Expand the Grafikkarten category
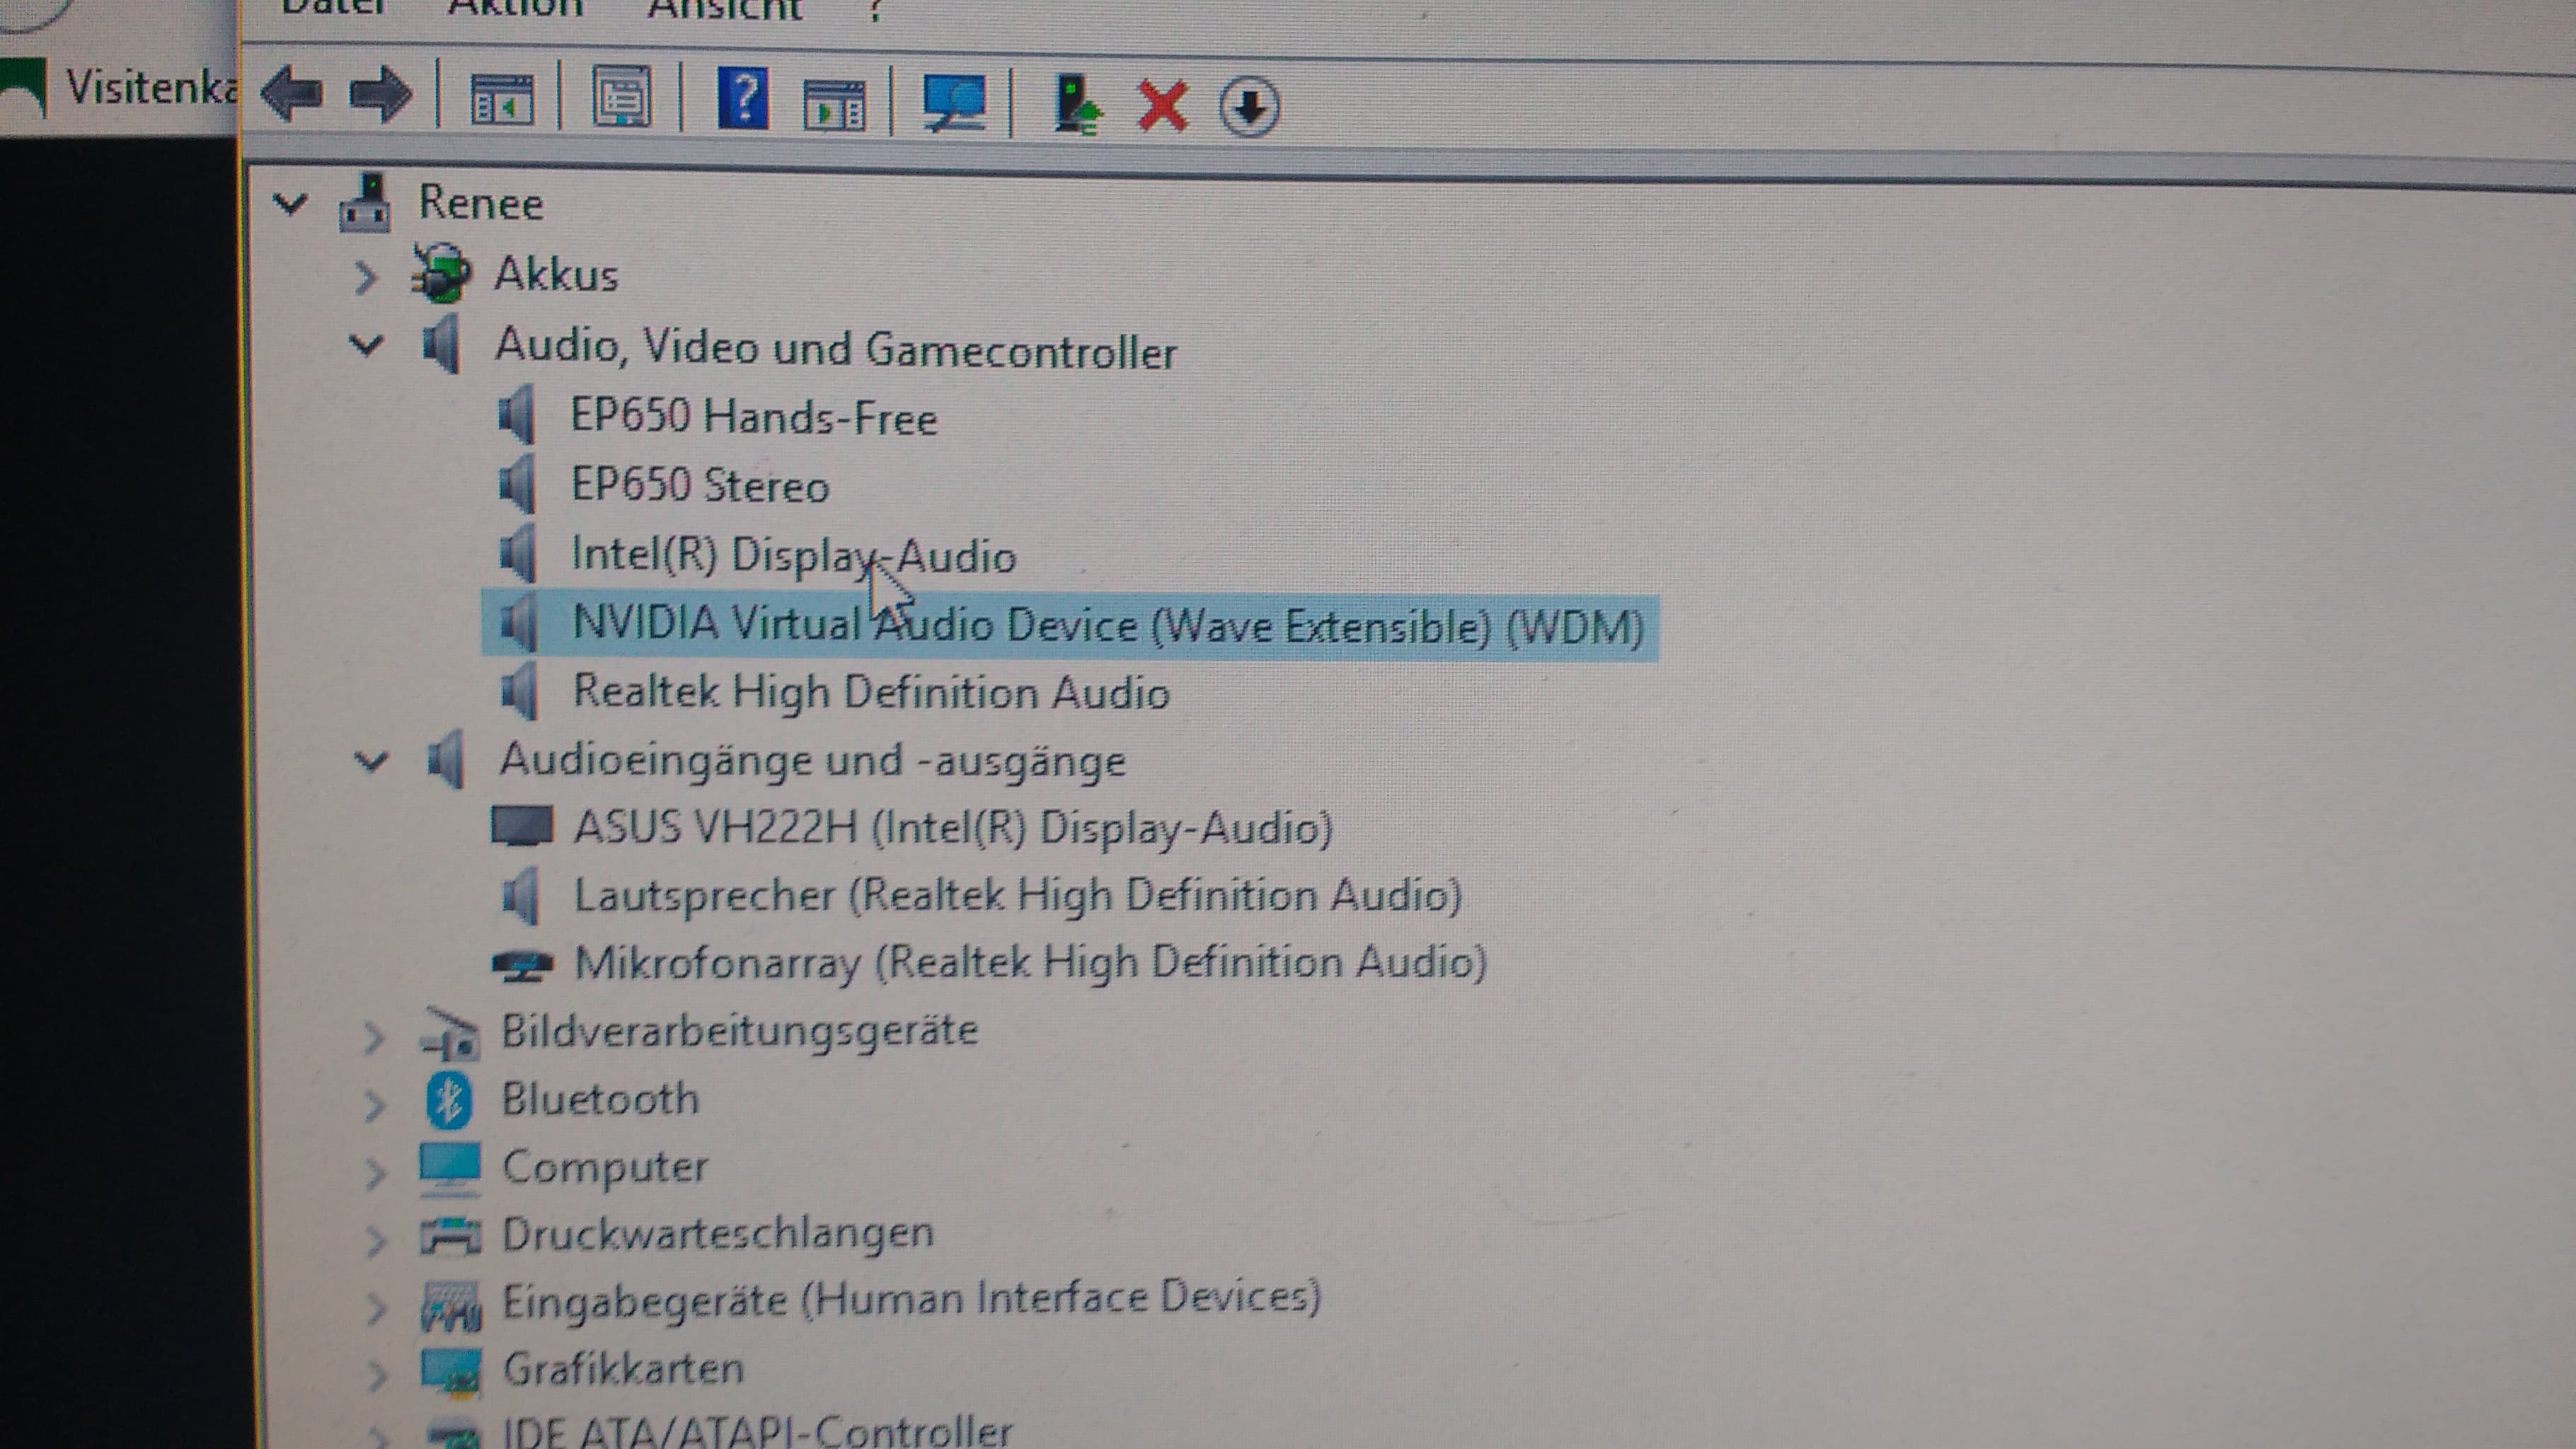Image resolution: width=2576 pixels, height=1449 pixels. coord(377,1375)
